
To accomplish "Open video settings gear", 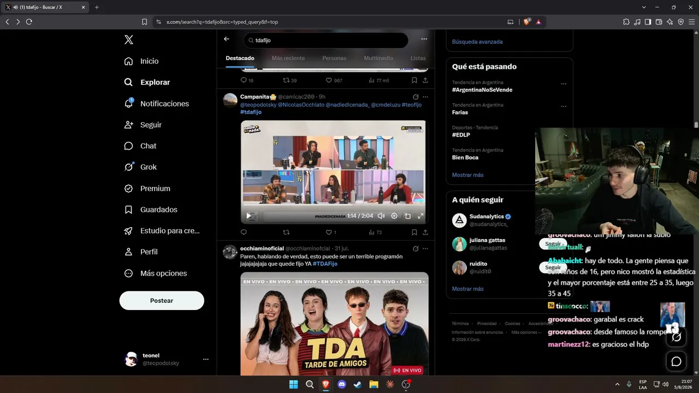I will pos(394,216).
